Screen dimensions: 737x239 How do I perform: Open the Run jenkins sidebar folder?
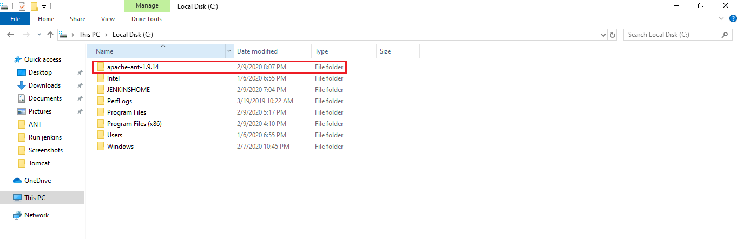[44, 137]
